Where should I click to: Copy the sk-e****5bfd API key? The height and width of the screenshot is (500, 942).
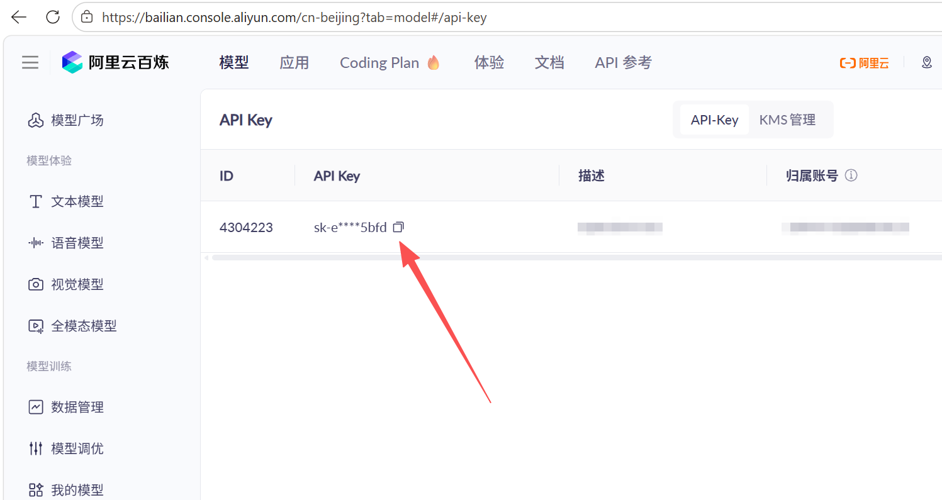point(398,227)
